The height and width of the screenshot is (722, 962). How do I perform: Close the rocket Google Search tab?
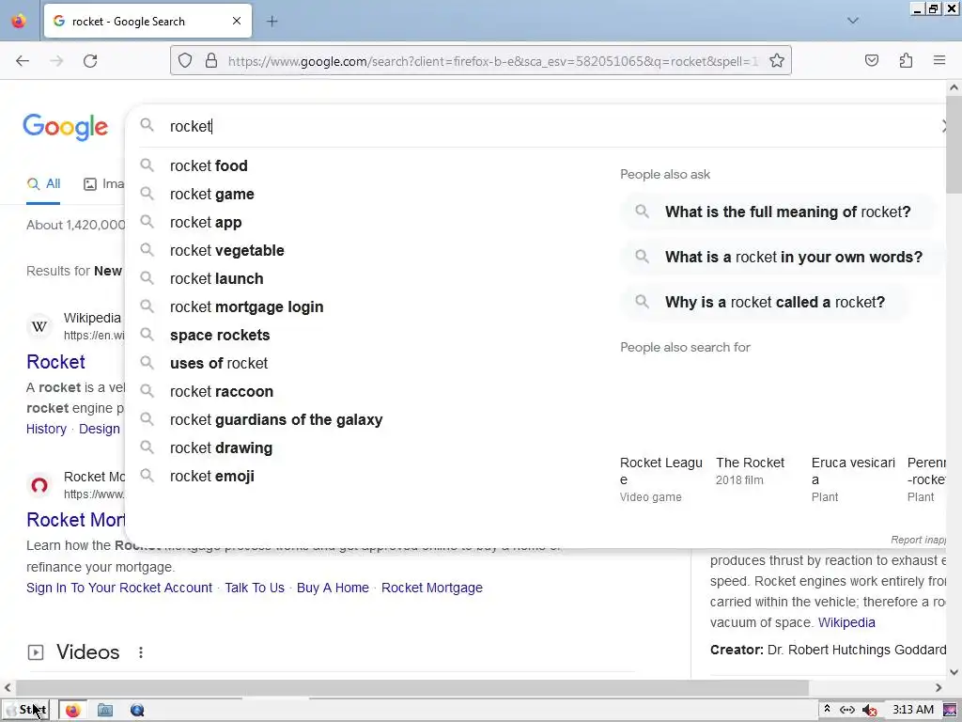pyautogui.click(x=237, y=21)
